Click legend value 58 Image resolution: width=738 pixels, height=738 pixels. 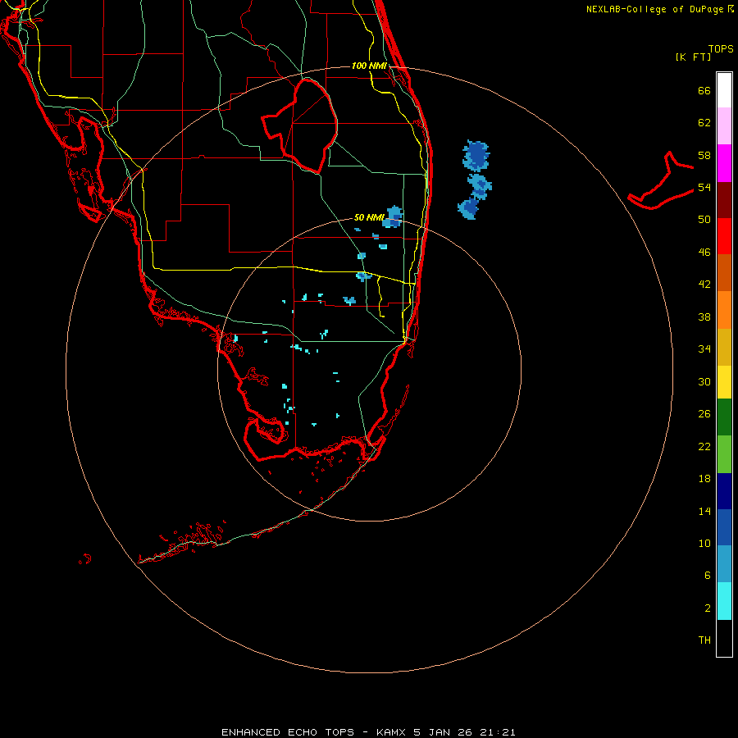(704, 155)
